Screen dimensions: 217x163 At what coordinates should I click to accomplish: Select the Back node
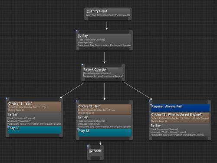[95, 153]
